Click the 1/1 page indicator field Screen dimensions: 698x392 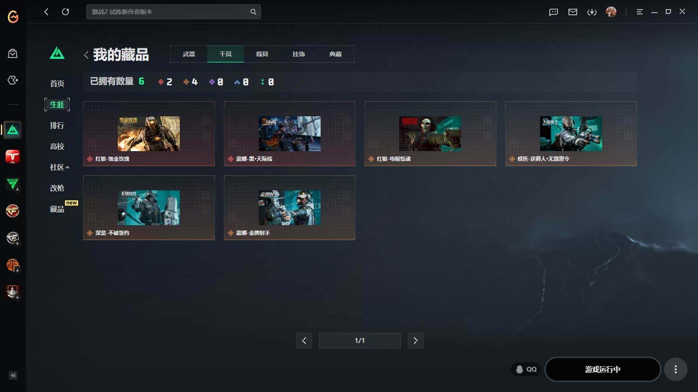coord(360,341)
